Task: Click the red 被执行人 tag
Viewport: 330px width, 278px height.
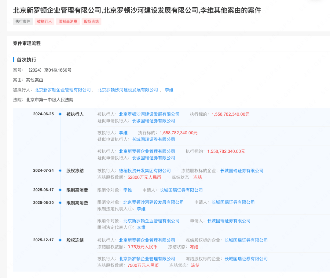Action: [x=44, y=21]
